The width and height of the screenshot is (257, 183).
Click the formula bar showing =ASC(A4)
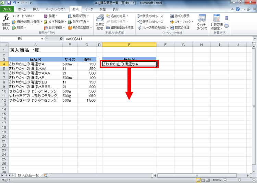[158, 39]
